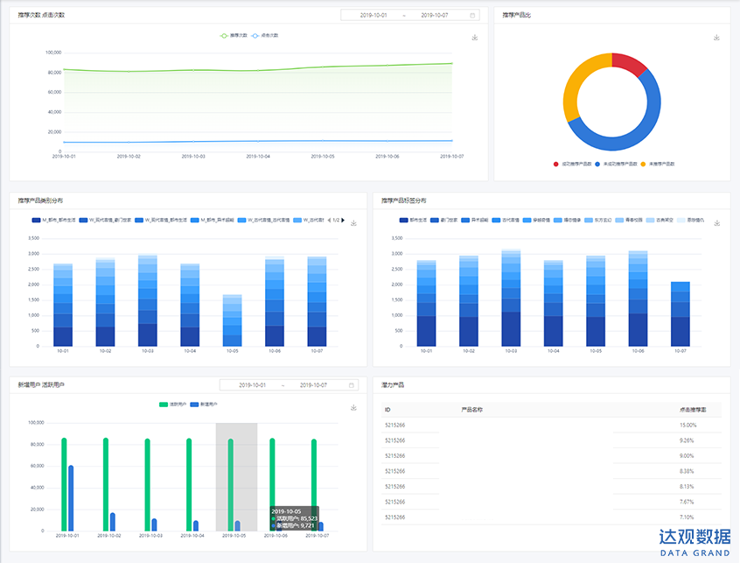740x563 pixels.
Task: Toggle the blue 点击次数 legend series
Action: 265,36
